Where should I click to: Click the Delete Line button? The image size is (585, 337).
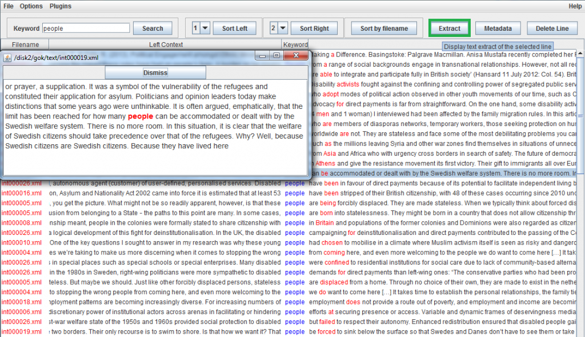pyautogui.click(x=552, y=28)
